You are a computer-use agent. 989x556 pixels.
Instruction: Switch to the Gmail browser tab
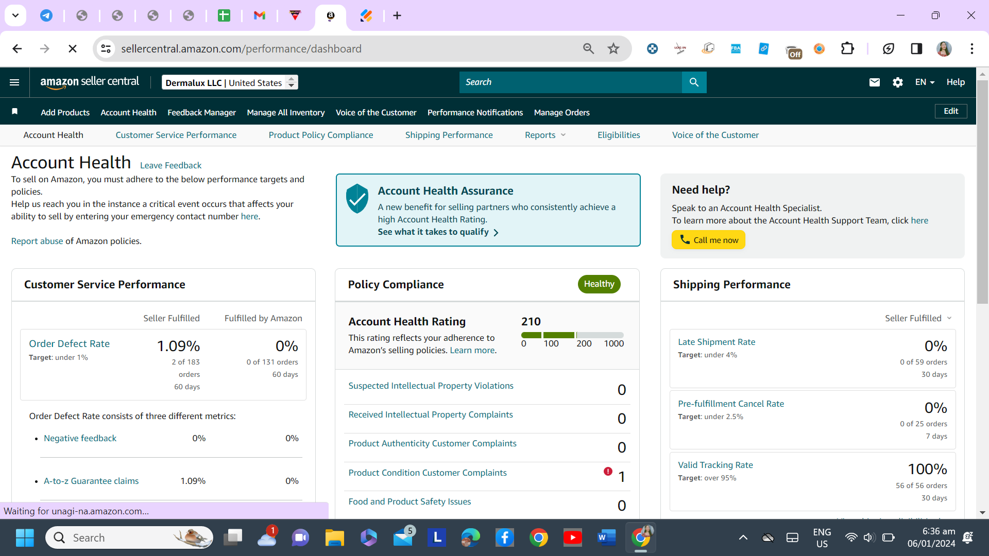(x=260, y=15)
